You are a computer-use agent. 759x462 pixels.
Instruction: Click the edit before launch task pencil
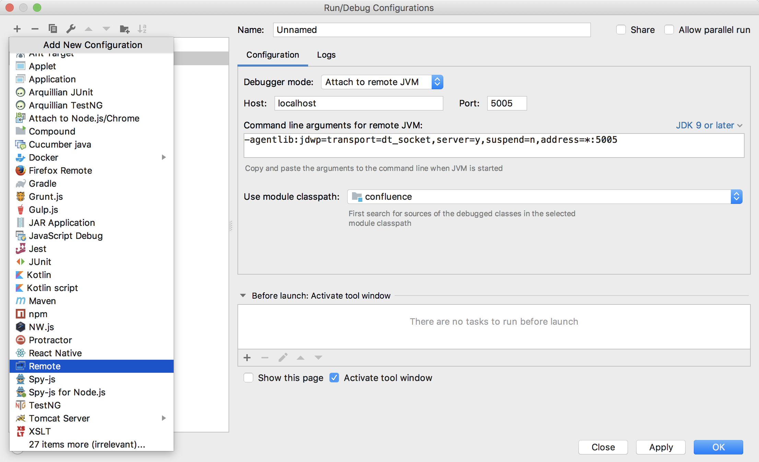[283, 358]
